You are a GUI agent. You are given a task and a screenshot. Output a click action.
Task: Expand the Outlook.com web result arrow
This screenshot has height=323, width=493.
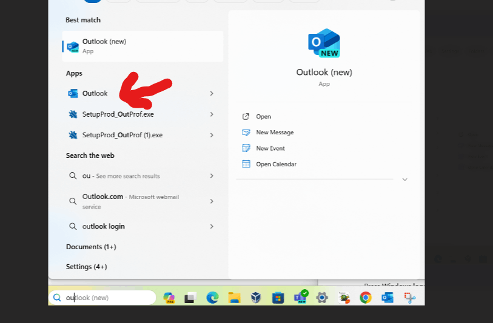pos(212,201)
